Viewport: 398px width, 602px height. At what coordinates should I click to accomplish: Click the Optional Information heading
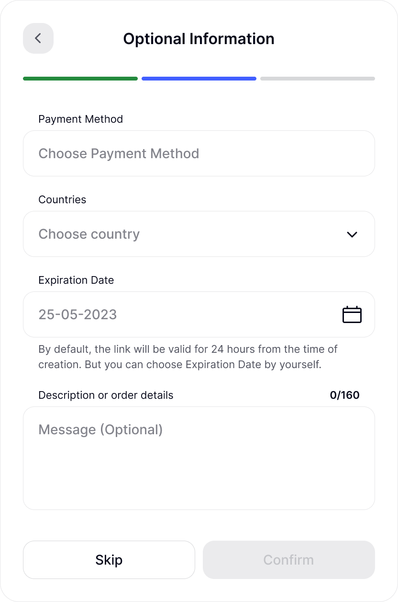199,39
